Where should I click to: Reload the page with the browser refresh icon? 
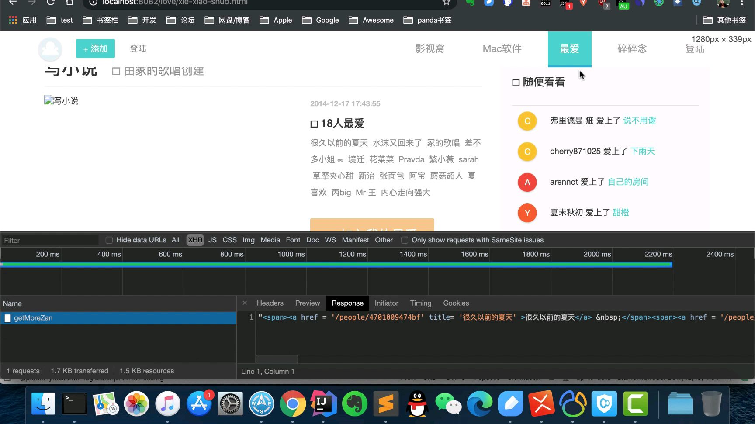(x=51, y=3)
